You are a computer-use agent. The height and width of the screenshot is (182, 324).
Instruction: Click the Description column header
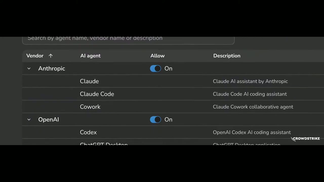click(x=227, y=56)
